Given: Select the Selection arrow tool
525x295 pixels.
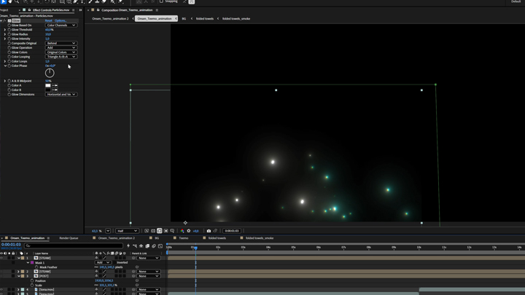Looking at the screenshot, I should (x=4, y=1).
